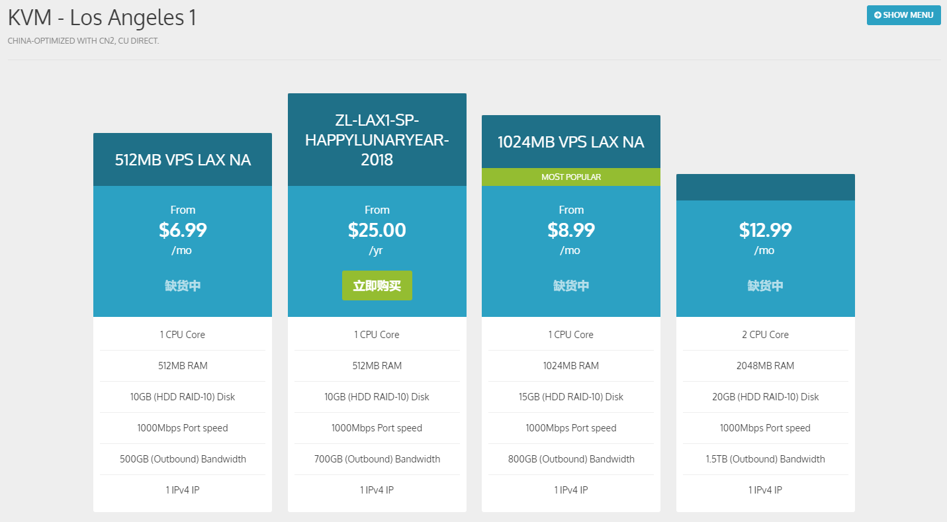Click the 700GB (Outbound) Bandwidth row

[377, 459]
